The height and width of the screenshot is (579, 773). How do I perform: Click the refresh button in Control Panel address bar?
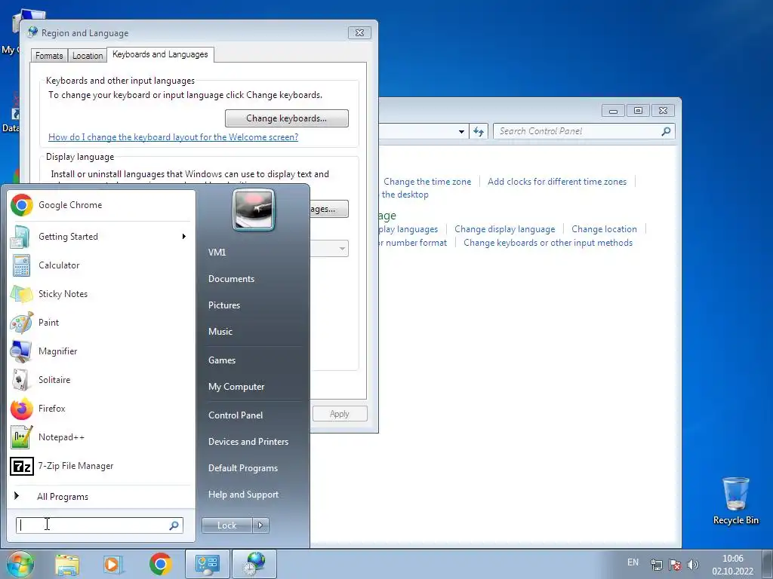[478, 131]
